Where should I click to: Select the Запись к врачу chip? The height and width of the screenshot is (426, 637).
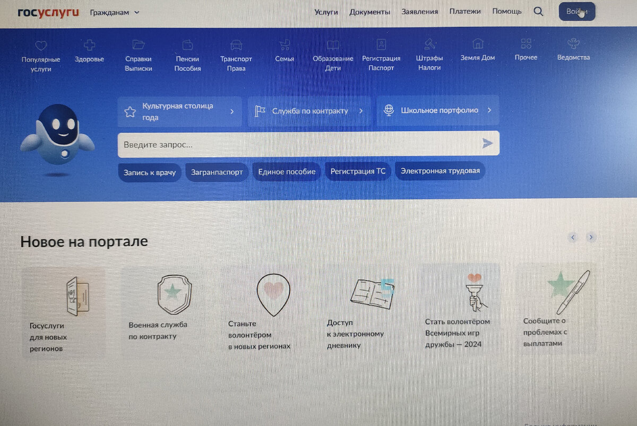tap(150, 172)
